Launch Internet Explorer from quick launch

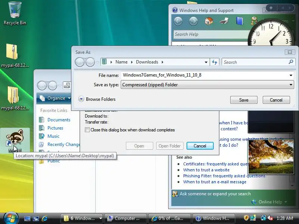44,218
